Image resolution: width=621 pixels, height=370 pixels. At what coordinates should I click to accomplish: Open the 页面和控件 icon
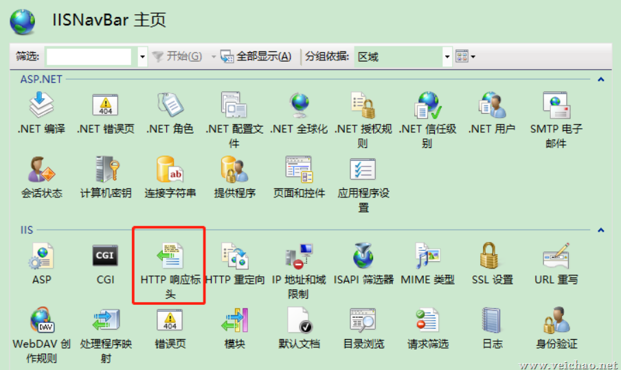pyautogui.click(x=299, y=169)
